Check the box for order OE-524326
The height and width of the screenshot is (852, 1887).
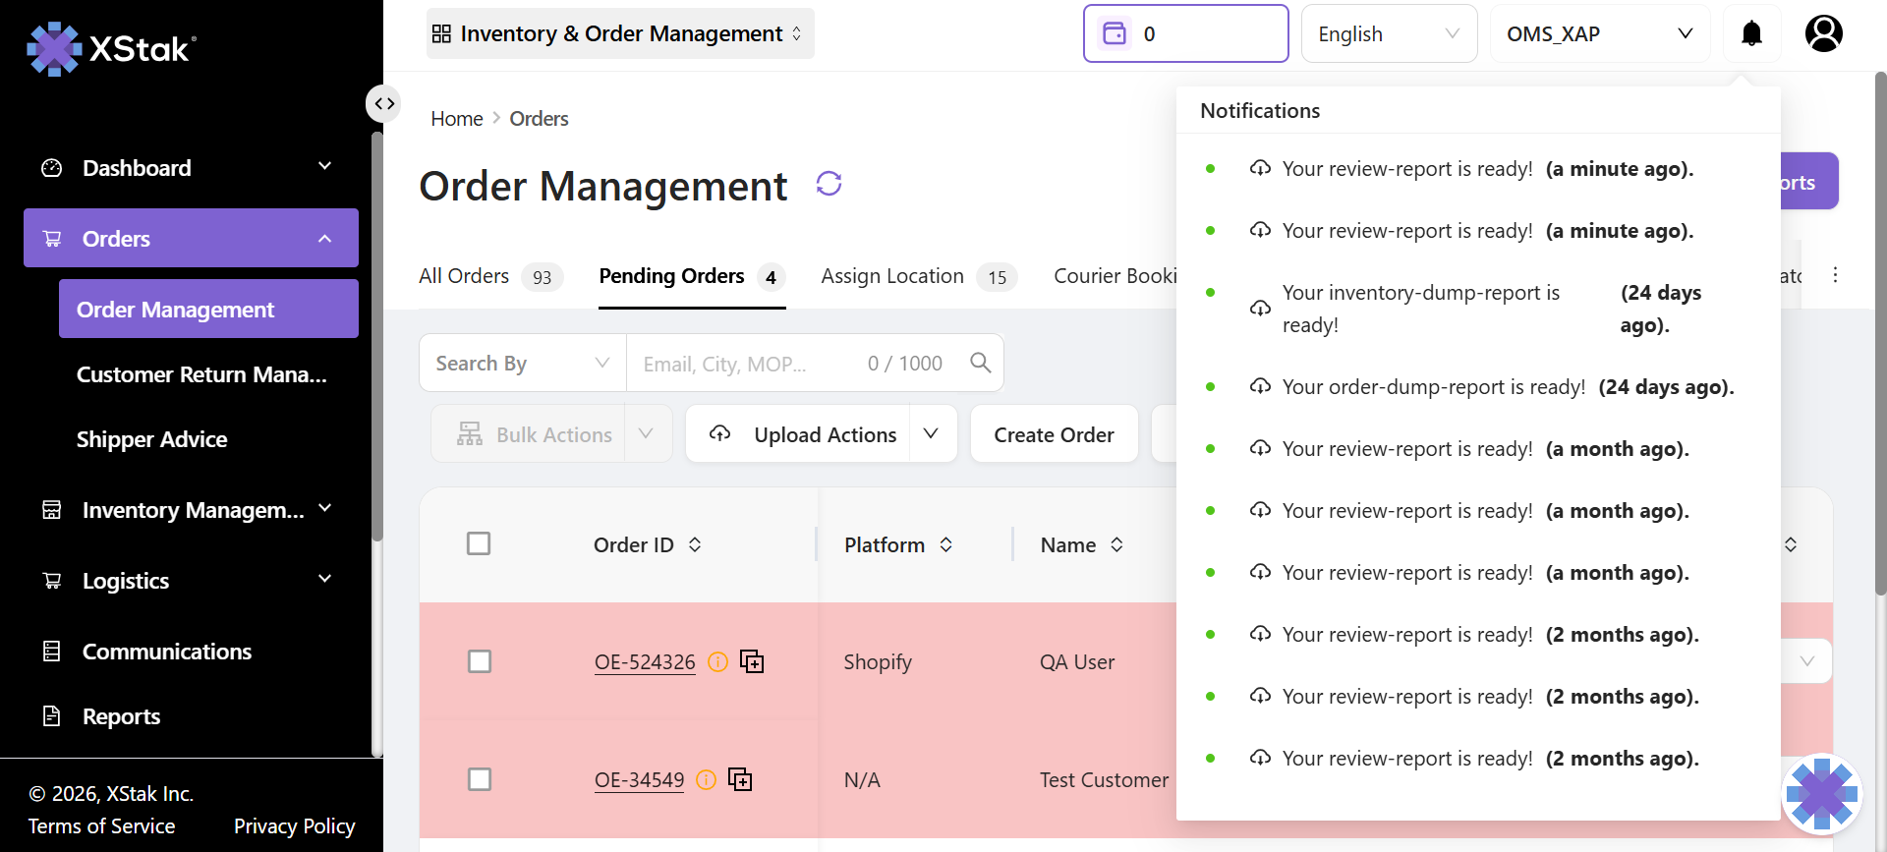click(480, 661)
